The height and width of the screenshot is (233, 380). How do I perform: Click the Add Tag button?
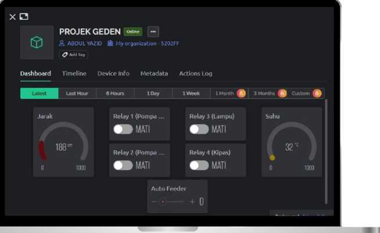pos(74,55)
